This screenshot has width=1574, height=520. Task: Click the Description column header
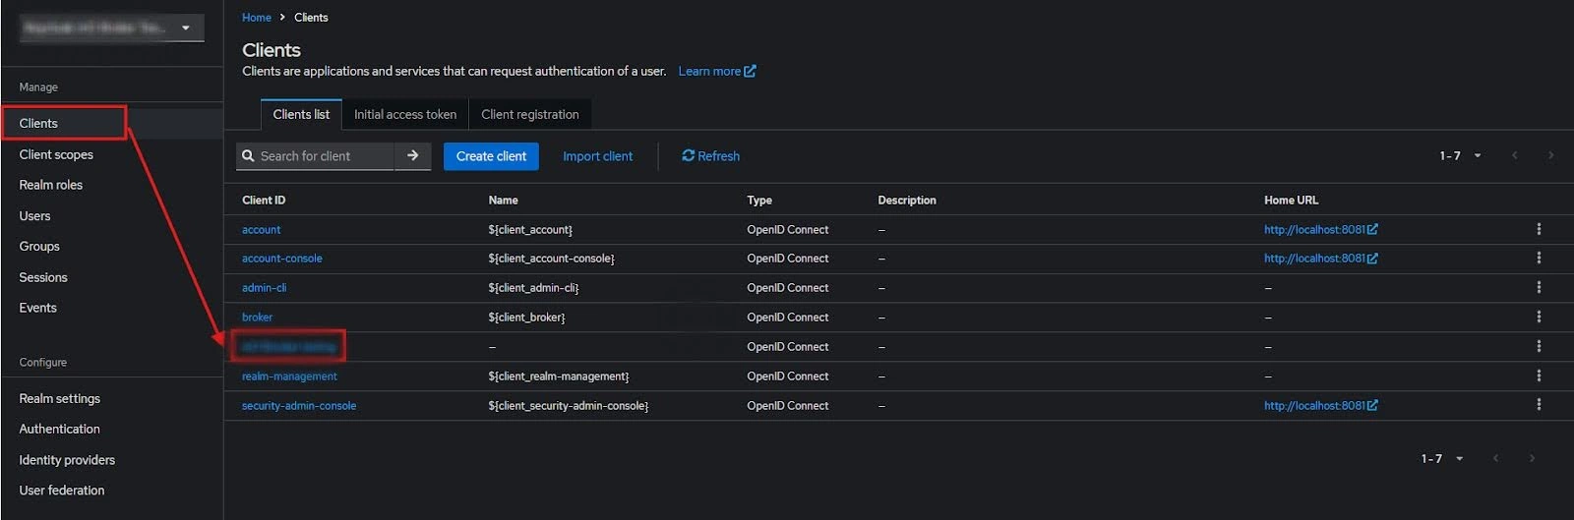click(907, 200)
